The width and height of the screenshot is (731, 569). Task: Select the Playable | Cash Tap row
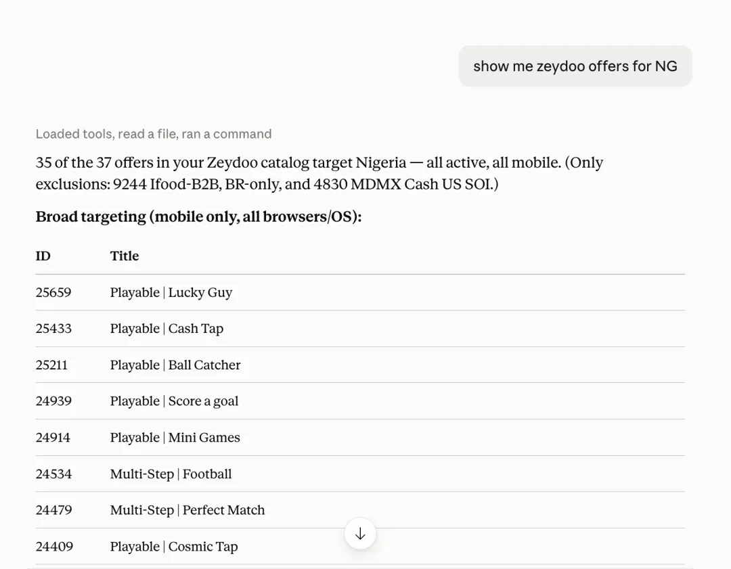coord(360,329)
